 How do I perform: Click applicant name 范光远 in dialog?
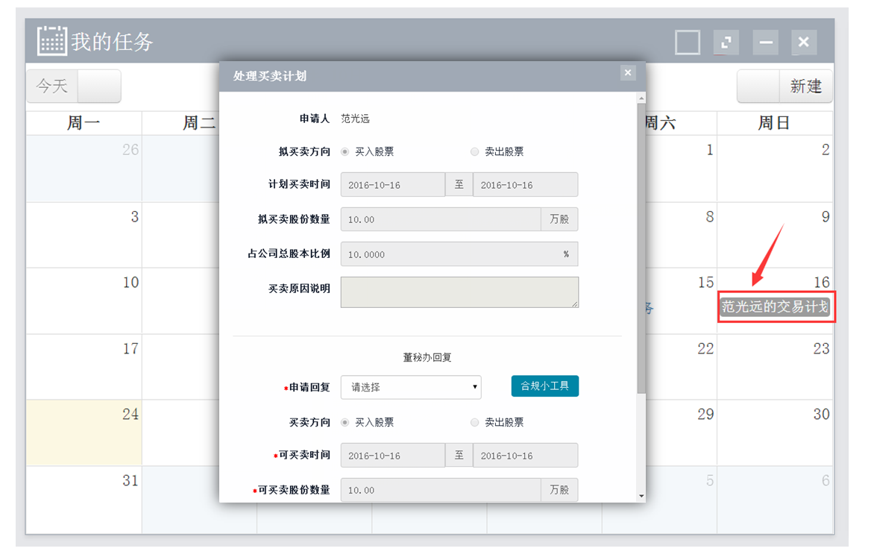(355, 119)
